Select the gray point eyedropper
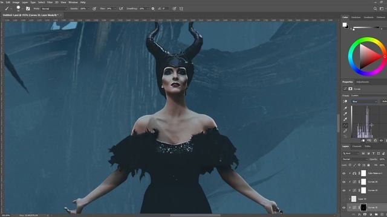The width and height of the screenshot is (387, 217). click(345, 114)
